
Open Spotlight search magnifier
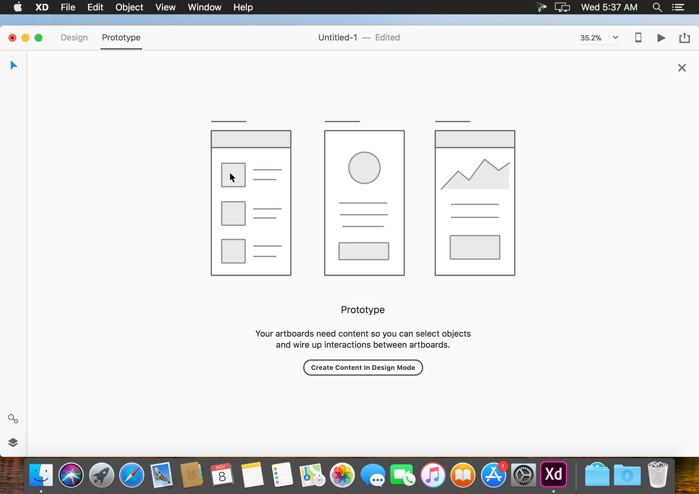pyautogui.click(x=657, y=7)
